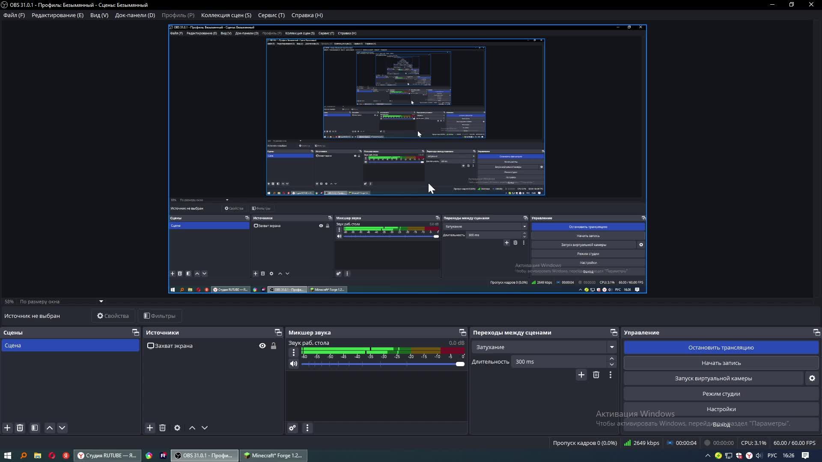Image resolution: width=822 pixels, height=462 pixels.
Task: Open audio mixer menu dots at panel bottom
Action: 307,428
